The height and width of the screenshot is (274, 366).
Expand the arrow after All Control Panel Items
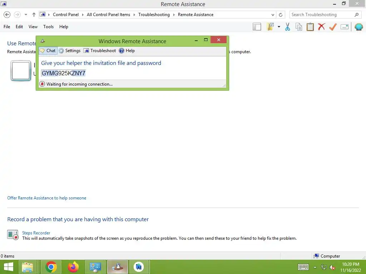point(134,15)
